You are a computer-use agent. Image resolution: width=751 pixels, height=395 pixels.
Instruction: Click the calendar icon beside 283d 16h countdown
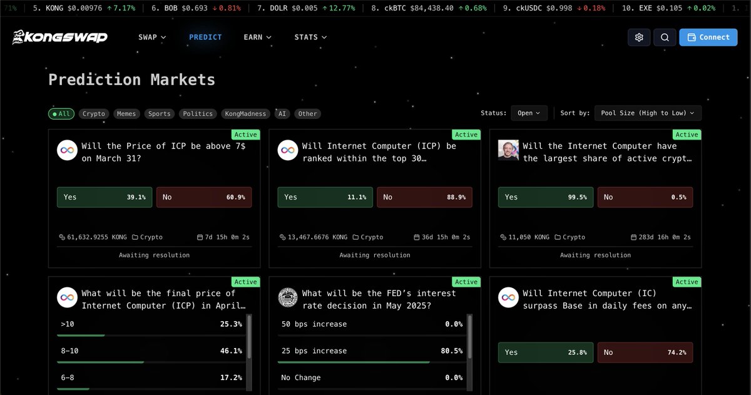tap(633, 237)
